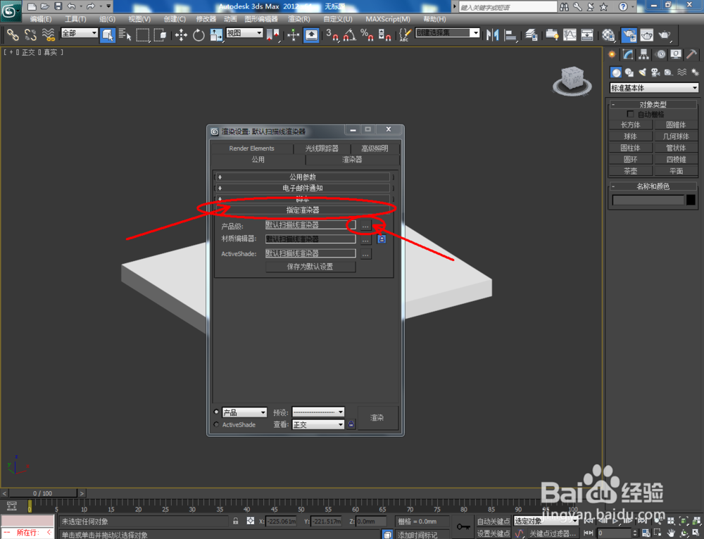704x539 pixels.
Task: Switch to the 高级照明 tab
Action: [x=375, y=148]
